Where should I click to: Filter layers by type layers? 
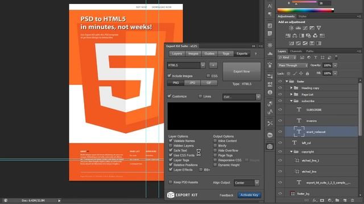[316, 57]
